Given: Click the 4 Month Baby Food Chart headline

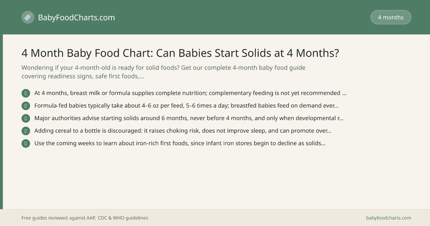Looking at the screenshot, I should 180,53.
